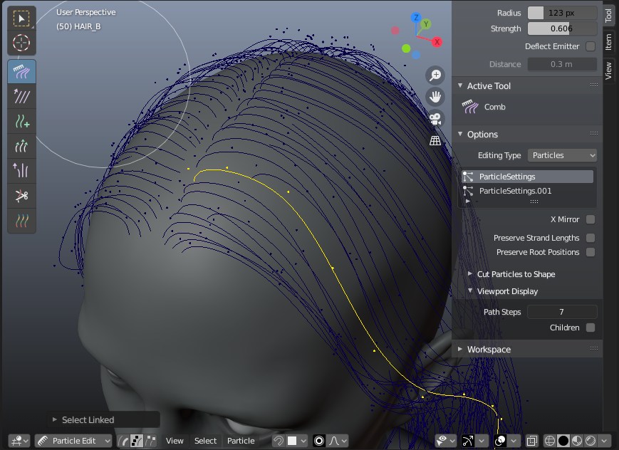Click the blue Z axis gizmo ball

click(416, 17)
